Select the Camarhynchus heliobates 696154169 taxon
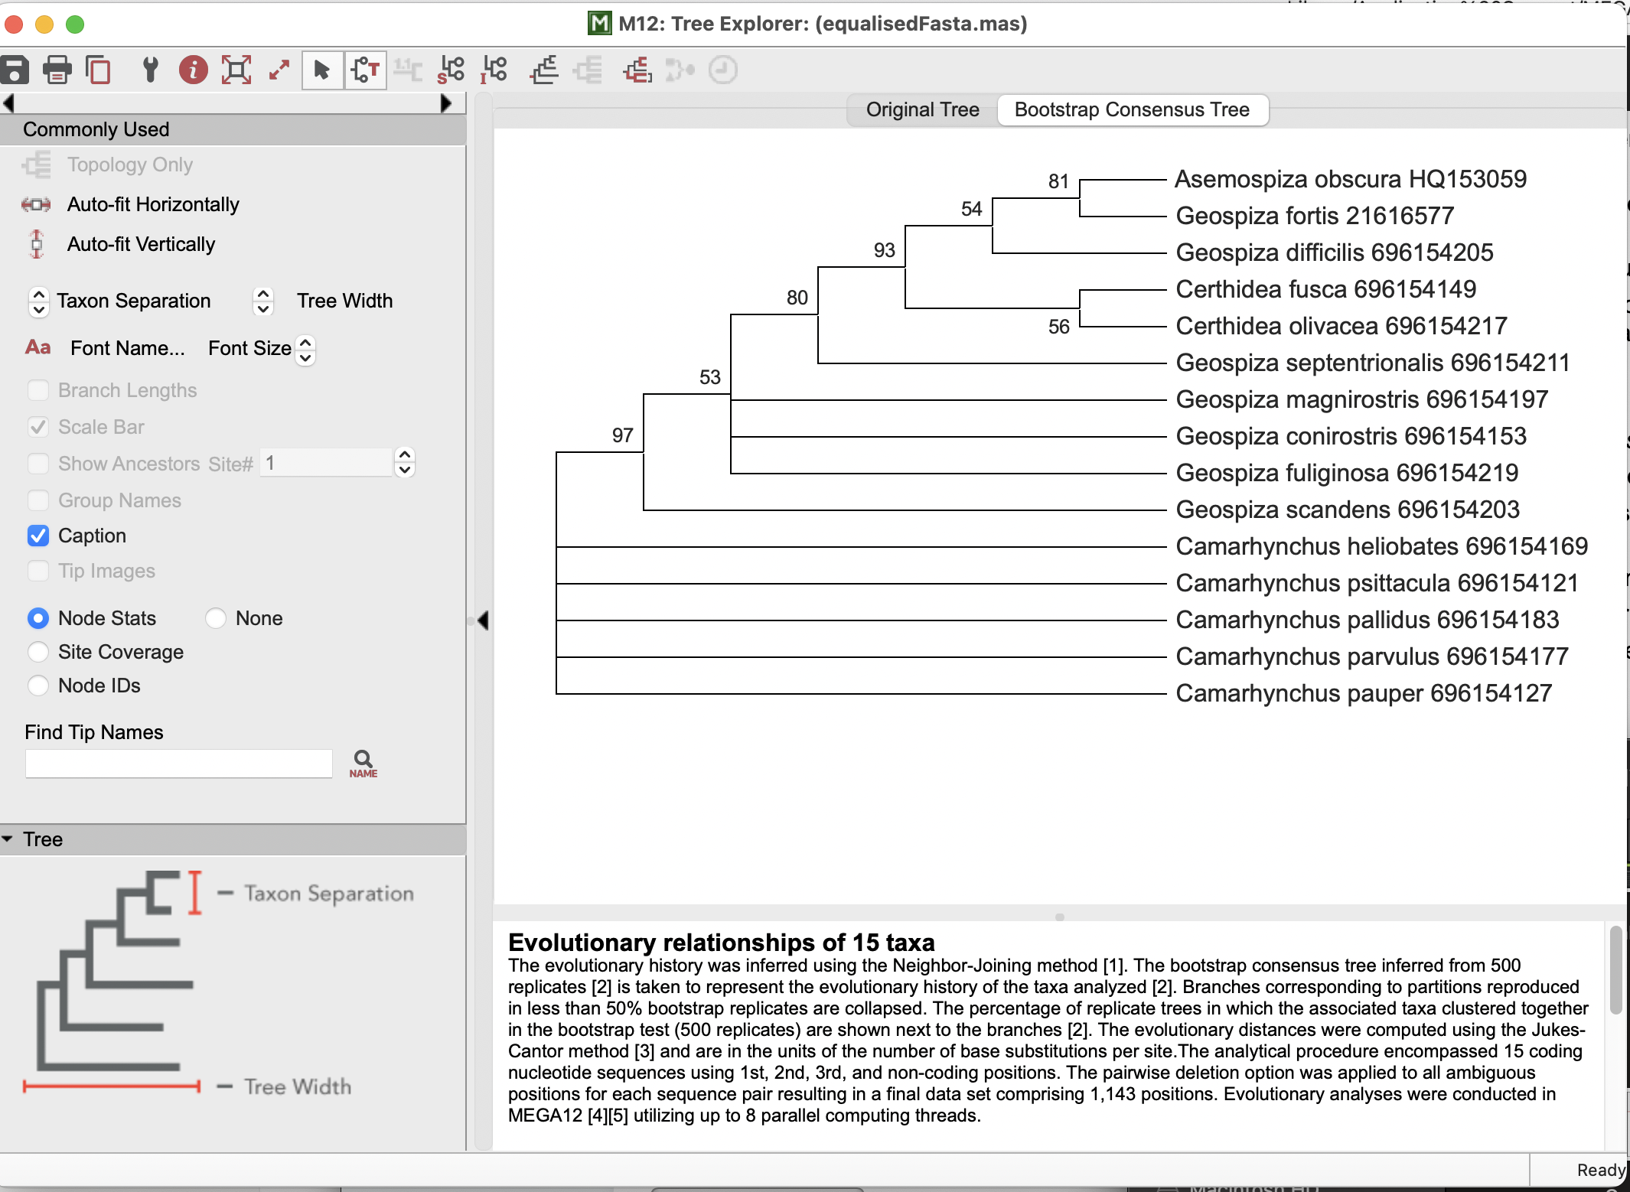Viewport: 1630px width, 1192px height. pyautogui.click(x=1382, y=546)
